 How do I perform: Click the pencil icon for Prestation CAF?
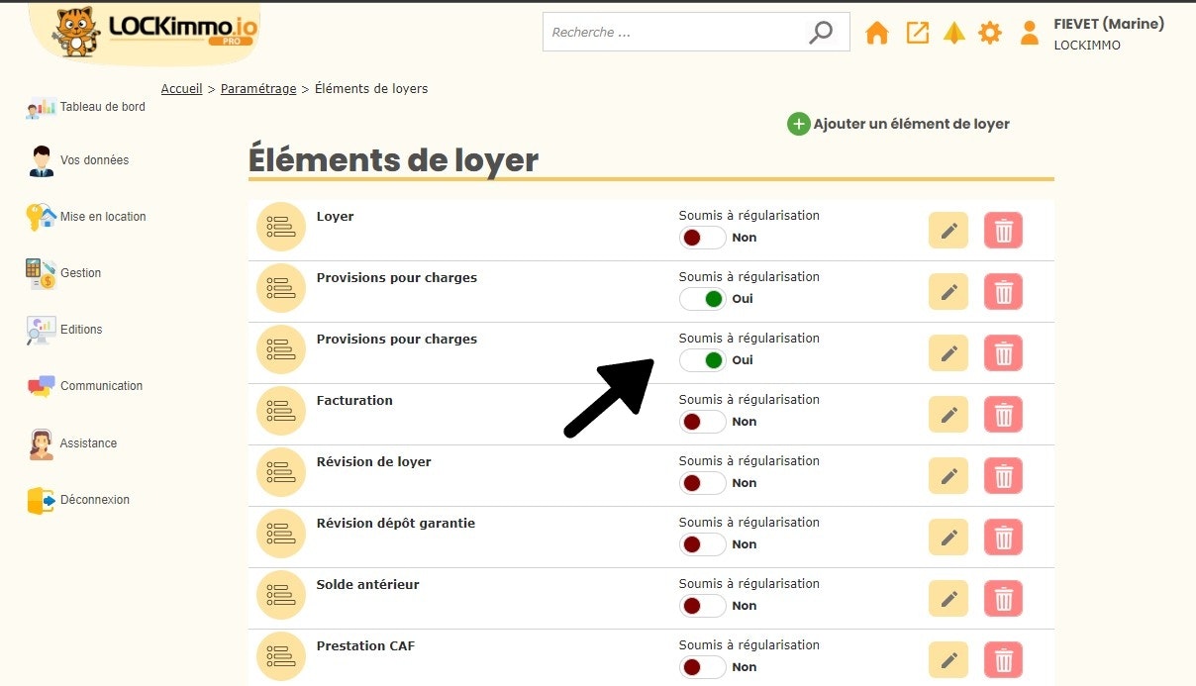[x=948, y=660]
